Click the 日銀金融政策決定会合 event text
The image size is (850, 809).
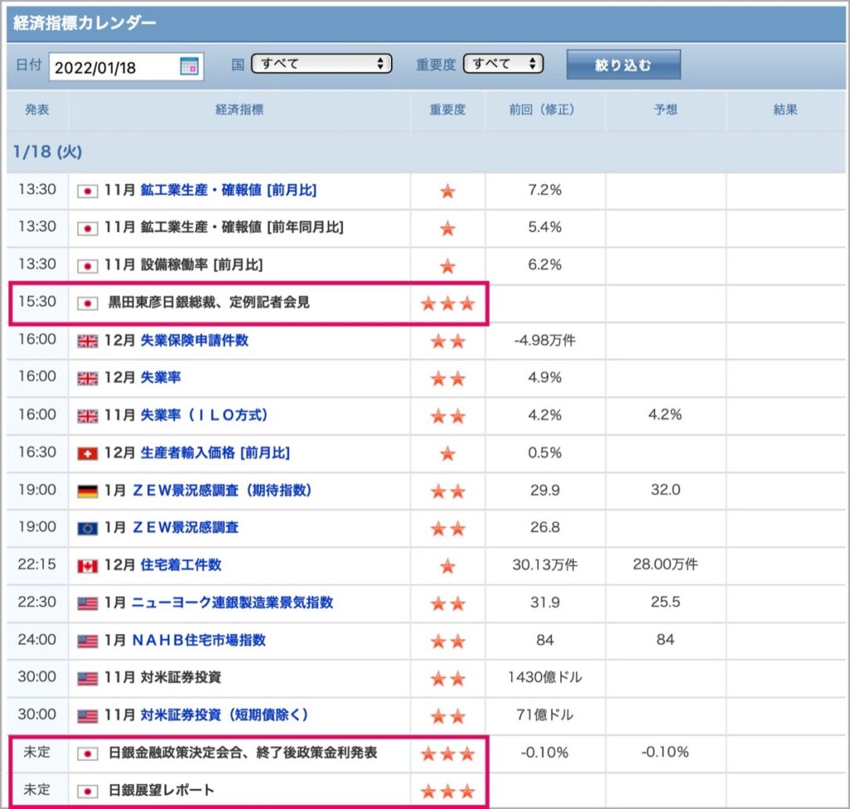[243, 753]
